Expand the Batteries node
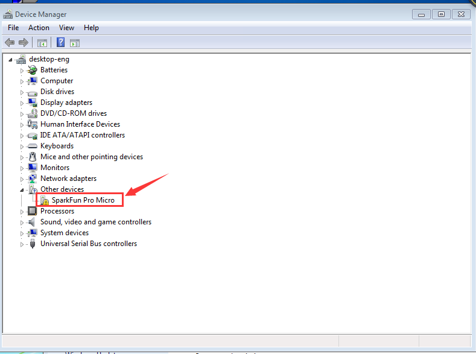Screen dimensions: 476x354 pyautogui.click(x=22, y=71)
